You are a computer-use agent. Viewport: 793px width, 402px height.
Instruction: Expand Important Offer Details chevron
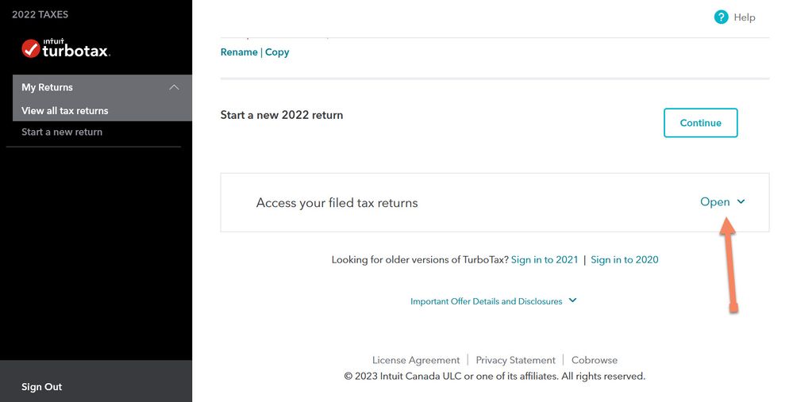click(x=572, y=301)
